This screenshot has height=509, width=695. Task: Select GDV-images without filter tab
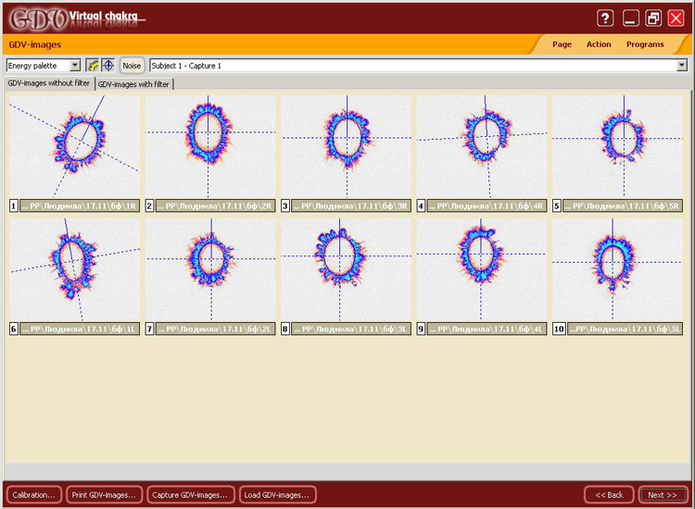pos(49,83)
